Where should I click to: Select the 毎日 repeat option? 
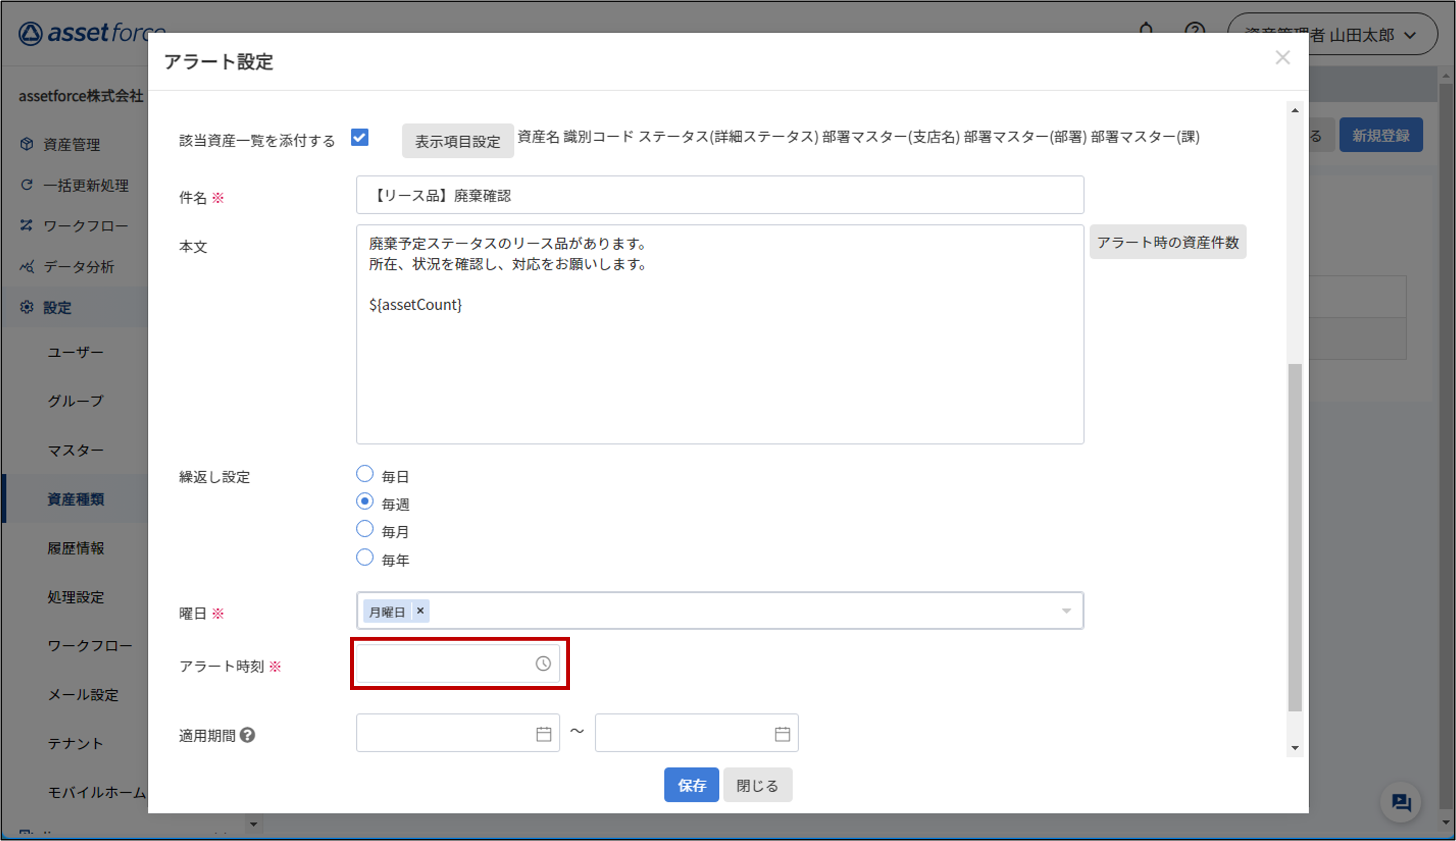pyautogui.click(x=365, y=474)
